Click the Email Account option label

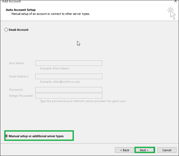pos(19,30)
